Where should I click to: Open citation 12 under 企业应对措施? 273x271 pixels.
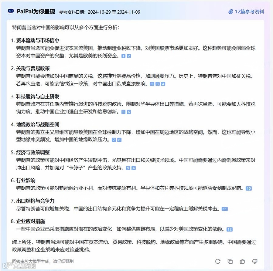click(230, 229)
